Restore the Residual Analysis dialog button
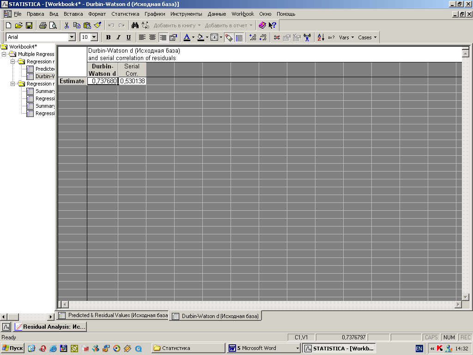The width and height of the screenshot is (473, 355). click(x=50, y=327)
